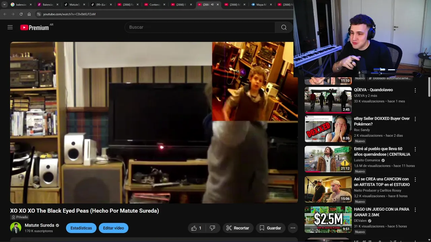The image size is (431, 242).
Task: Click the Buscar search field
Action: (200, 27)
